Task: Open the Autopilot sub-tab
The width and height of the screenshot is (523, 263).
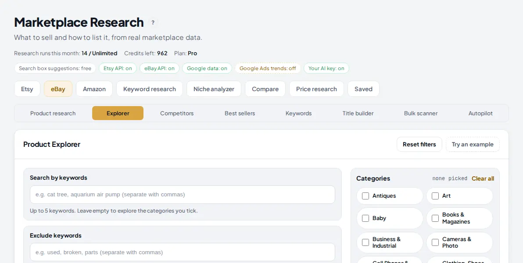Action: point(480,114)
